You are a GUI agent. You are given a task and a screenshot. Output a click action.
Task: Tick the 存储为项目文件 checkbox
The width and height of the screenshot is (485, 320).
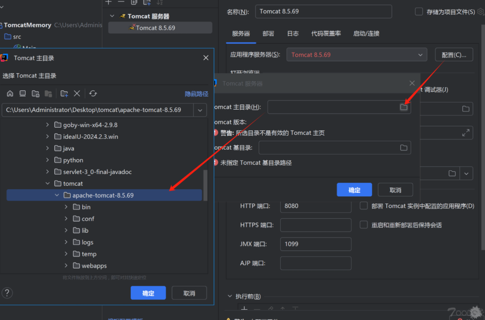point(419,12)
